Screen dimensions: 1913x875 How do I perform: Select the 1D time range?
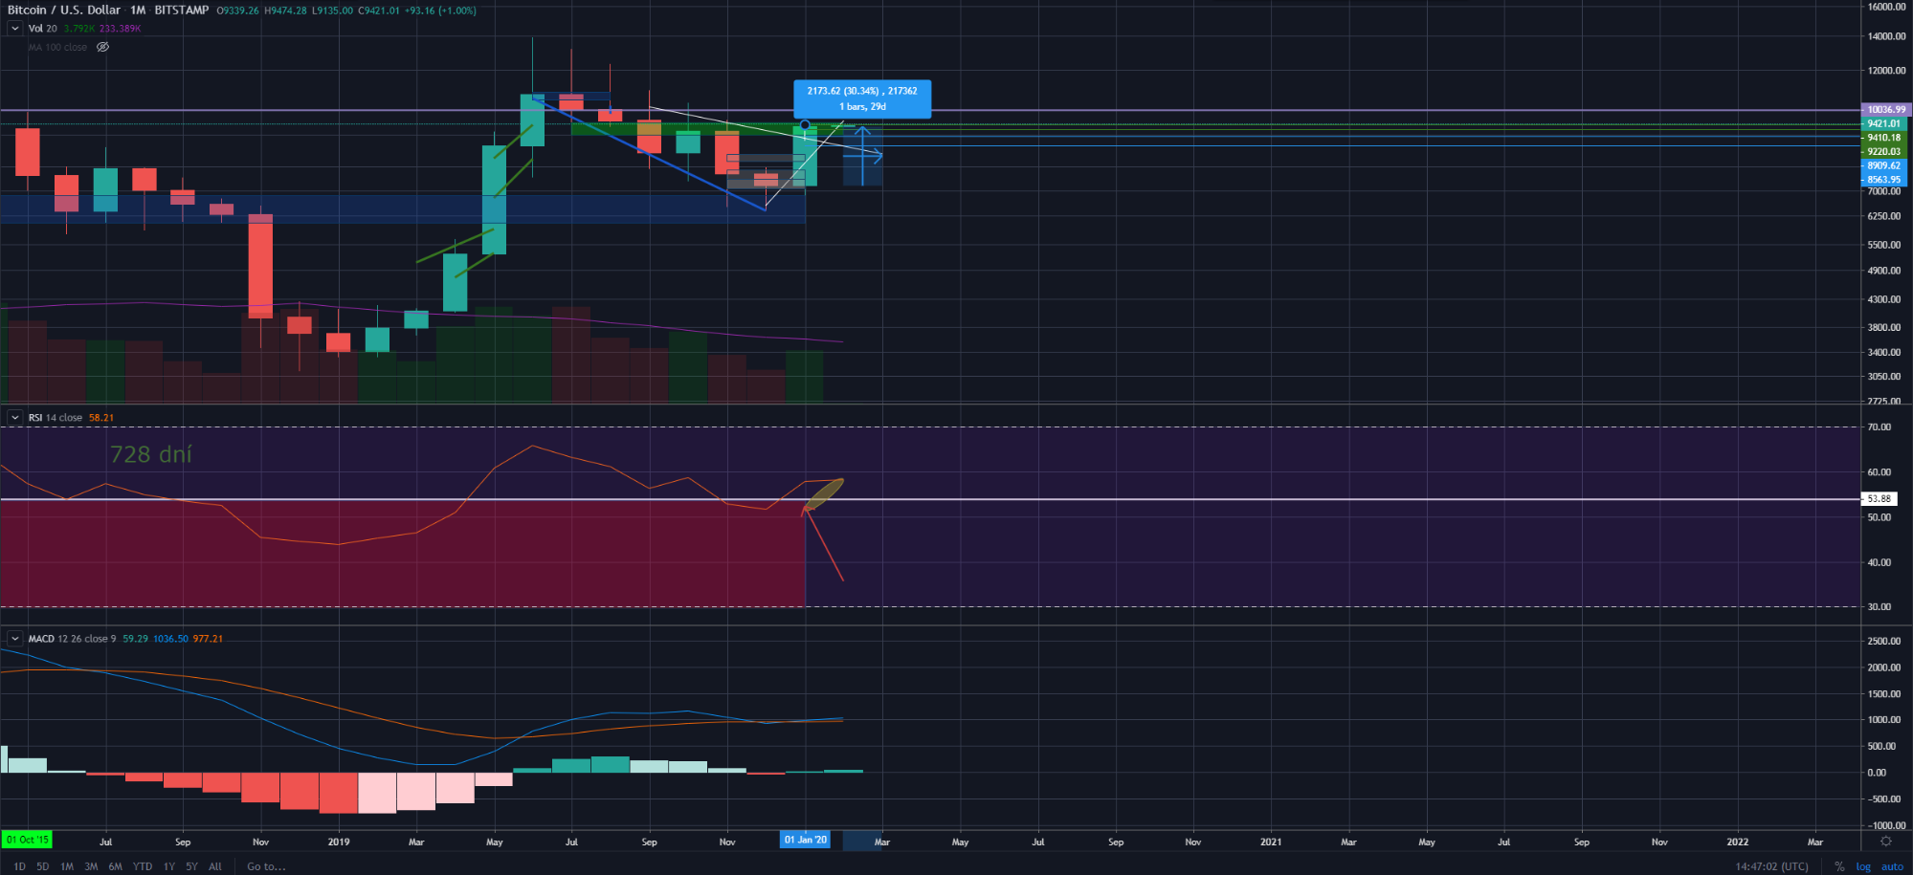(x=19, y=866)
